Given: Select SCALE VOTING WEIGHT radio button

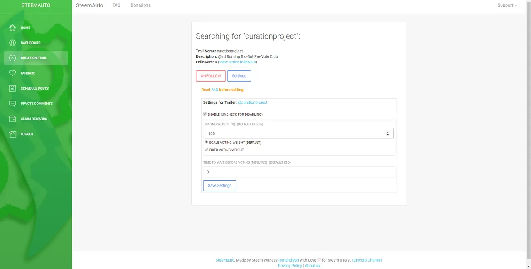Looking at the screenshot, I should coord(206,142).
